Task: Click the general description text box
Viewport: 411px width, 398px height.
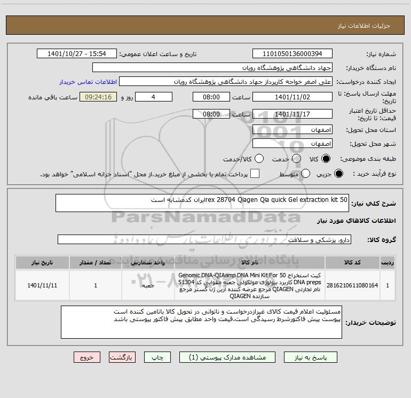Action: coord(202,203)
